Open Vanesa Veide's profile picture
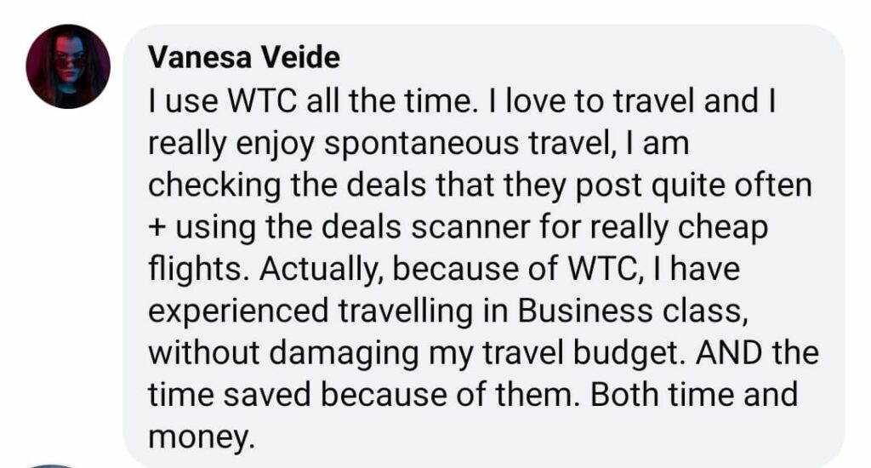The image size is (871, 468). [x=68, y=66]
